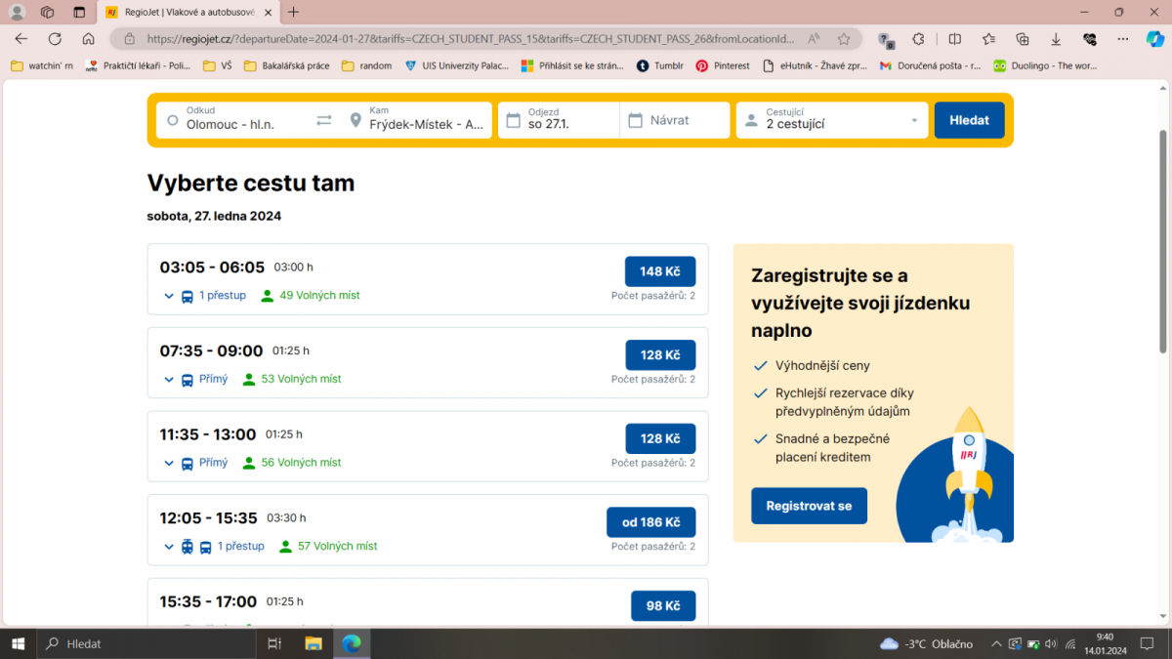Expand details of the 12:05 - 15:35 connection
This screenshot has height=659, width=1172.
[x=168, y=547]
